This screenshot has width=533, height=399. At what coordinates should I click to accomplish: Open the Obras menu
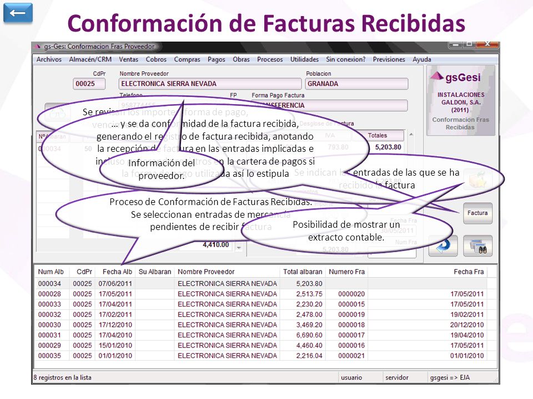pyautogui.click(x=241, y=59)
